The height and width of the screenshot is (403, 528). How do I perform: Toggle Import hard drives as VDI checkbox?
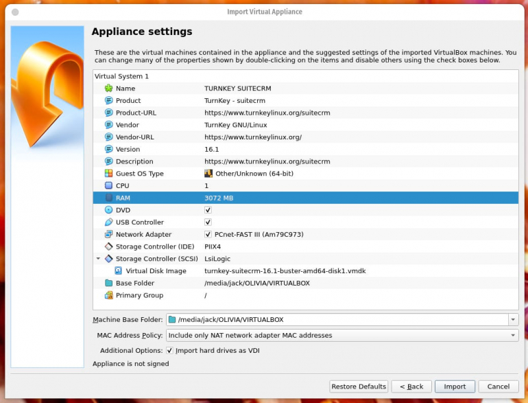(x=169, y=350)
